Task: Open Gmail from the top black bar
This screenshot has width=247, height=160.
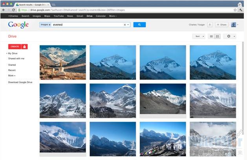Action: (x=79, y=16)
